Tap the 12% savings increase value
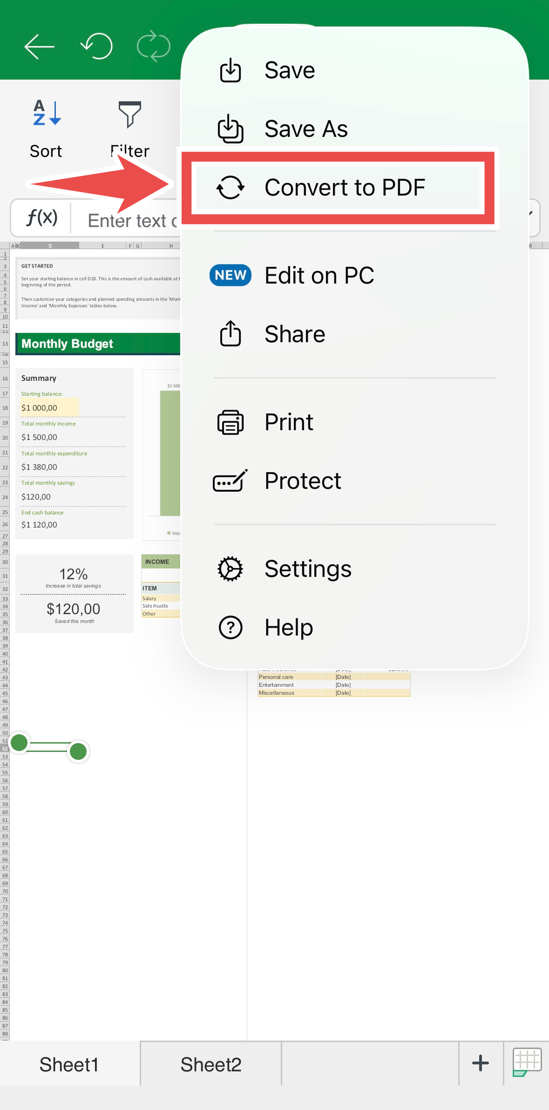Viewport: 549px width, 1110px height. (74, 574)
